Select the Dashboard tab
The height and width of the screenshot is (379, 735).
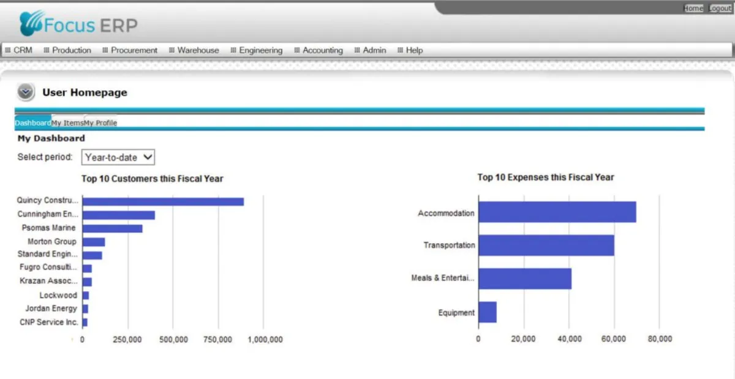coord(33,122)
